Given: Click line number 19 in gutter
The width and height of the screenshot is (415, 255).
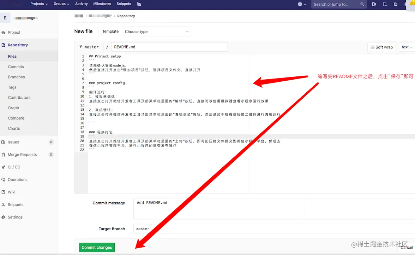Looking at the screenshot, I should pyautogui.click(x=82, y=137).
